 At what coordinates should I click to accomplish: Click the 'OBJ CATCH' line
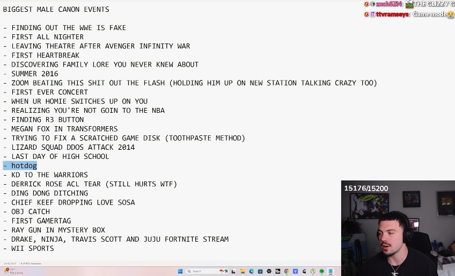pyautogui.click(x=26, y=212)
